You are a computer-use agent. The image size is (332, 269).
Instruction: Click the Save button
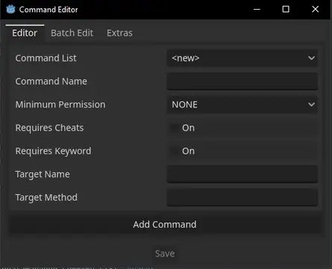pyautogui.click(x=165, y=254)
